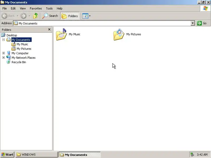The image size is (211, 158).
Task: Expand the My Computer tree node
Action: (4, 53)
